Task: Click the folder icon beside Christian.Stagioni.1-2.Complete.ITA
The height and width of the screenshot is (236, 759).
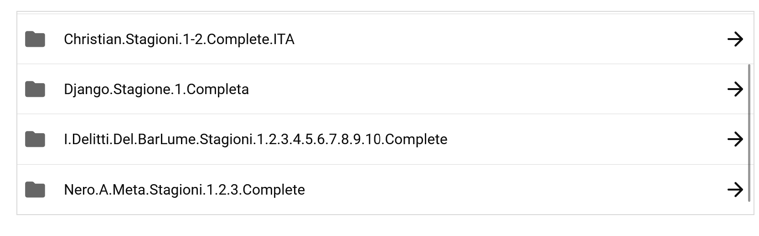Action: click(35, 40)
